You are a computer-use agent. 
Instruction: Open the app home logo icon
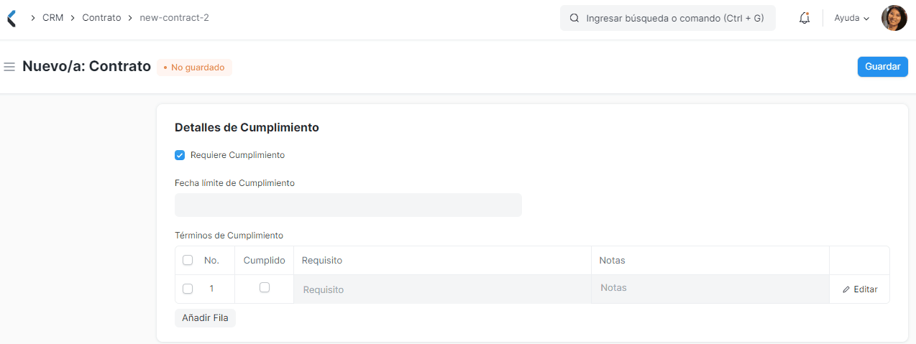click(11, 18)
